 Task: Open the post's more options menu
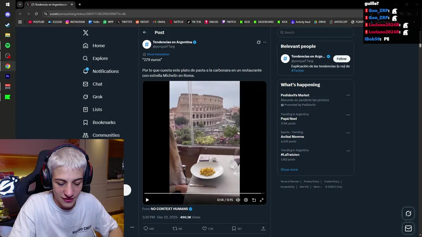point(264,42)
